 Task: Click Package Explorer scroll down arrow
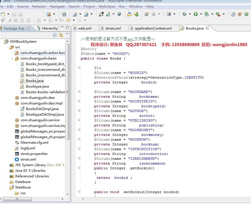[x=67, y=194]
